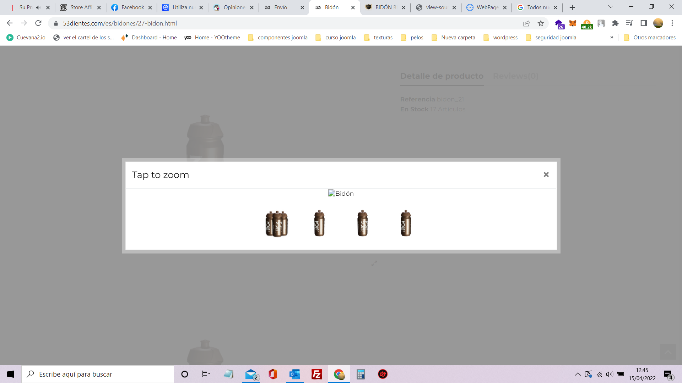Image resolution: width=682 pixels, height=383 pixels.
Task: Share this page using the share icon
Action: (526, 23)
